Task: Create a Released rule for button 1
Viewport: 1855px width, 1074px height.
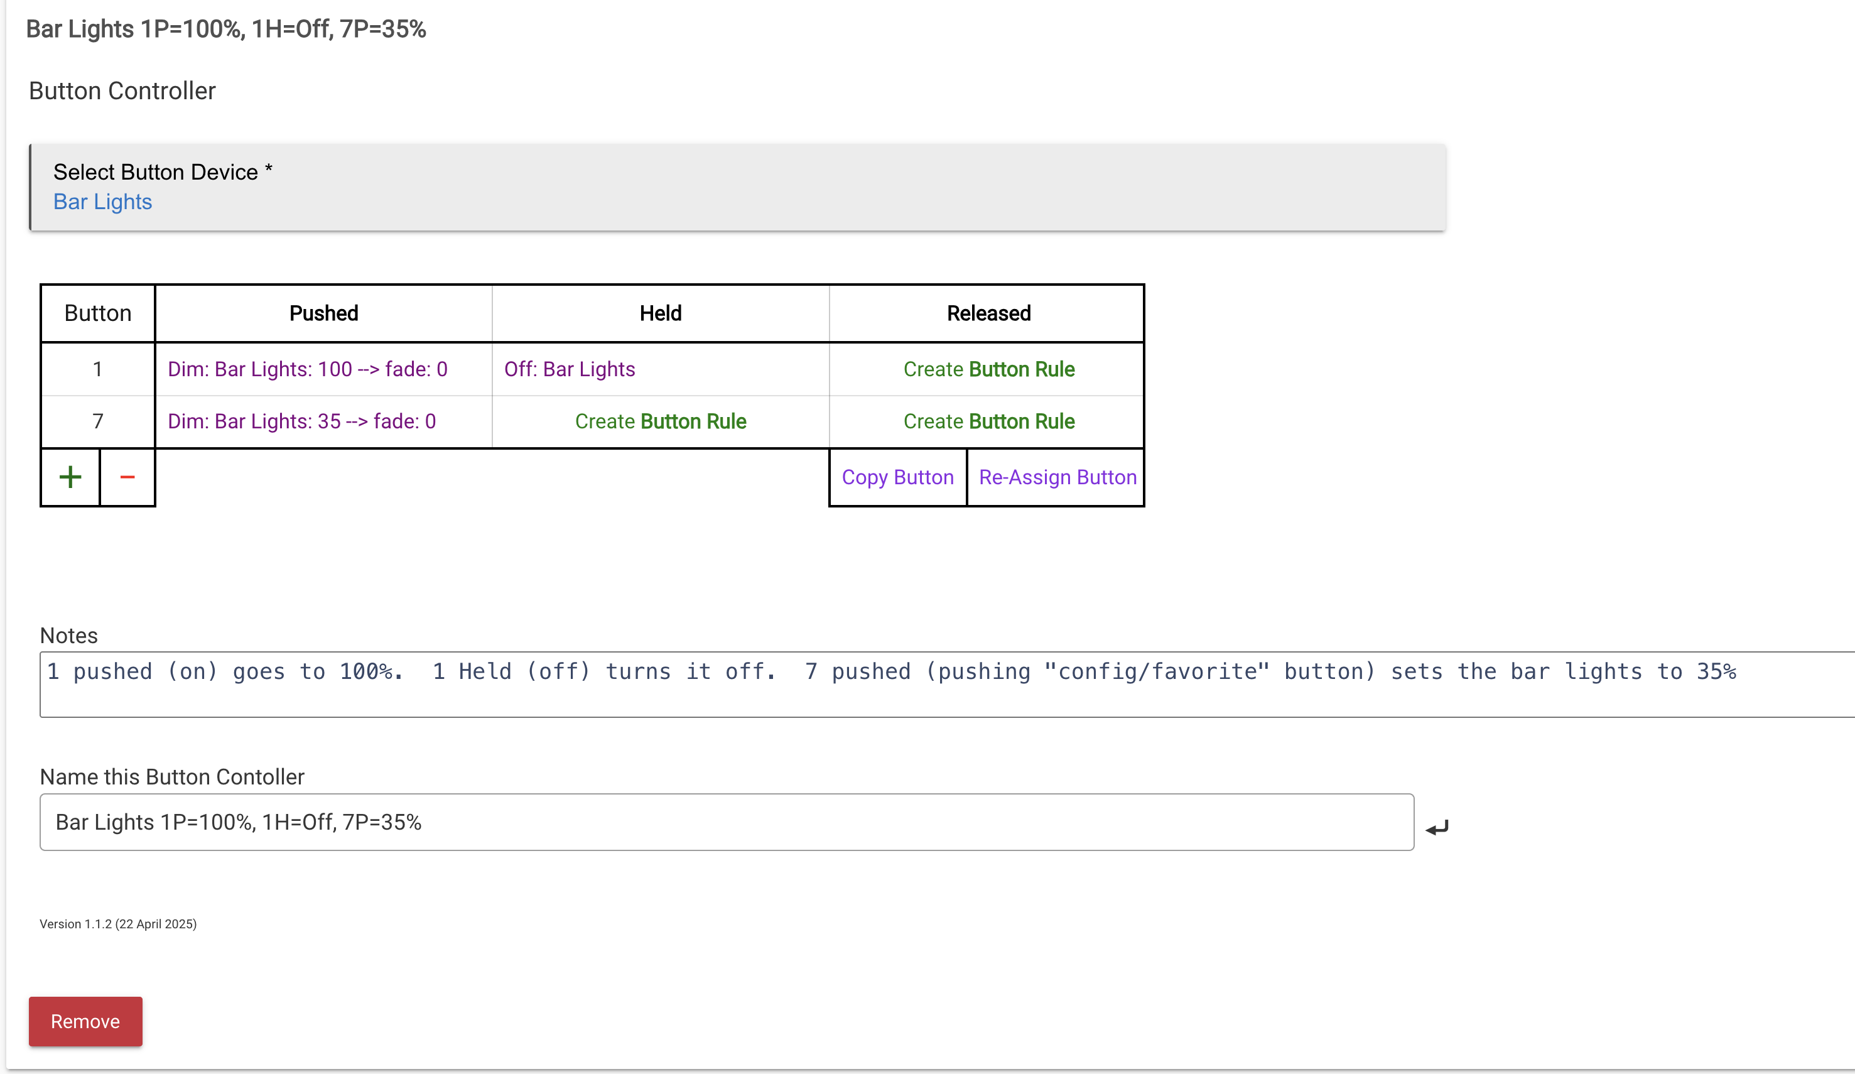Action: click(988, 369)
